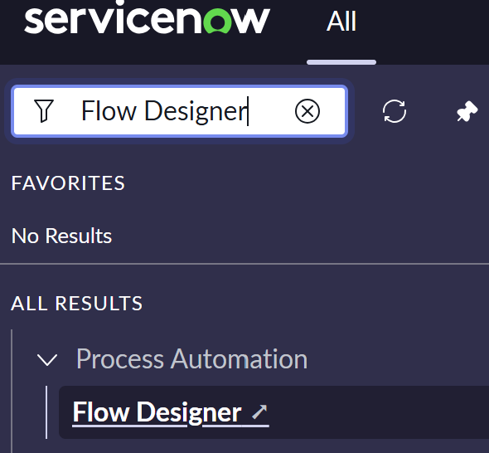The width and height of the screenshot is (489, 453).
Task: Open the Flow Designer link
Action: click(x=157, y=412)
